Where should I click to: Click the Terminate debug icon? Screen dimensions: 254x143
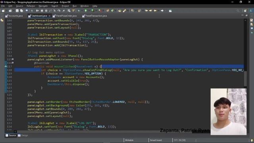(x=46, y=11)
